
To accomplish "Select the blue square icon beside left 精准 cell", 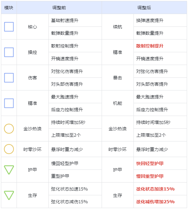I will point(9,103).
